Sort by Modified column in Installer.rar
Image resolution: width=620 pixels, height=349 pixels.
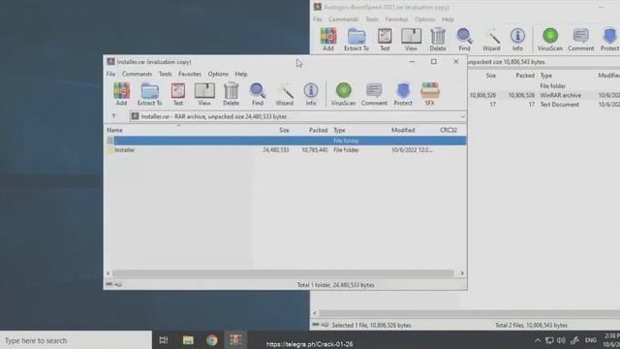click(x=403, y=130)
